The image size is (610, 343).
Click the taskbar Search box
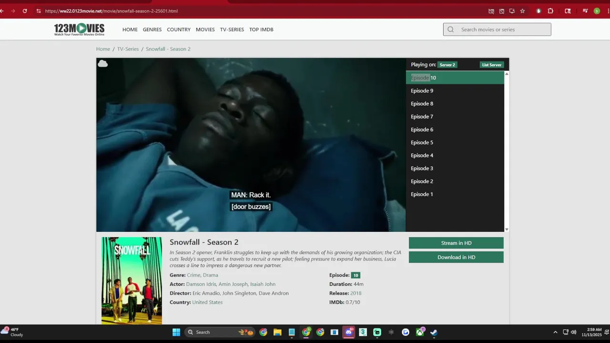tap(219, 332)
